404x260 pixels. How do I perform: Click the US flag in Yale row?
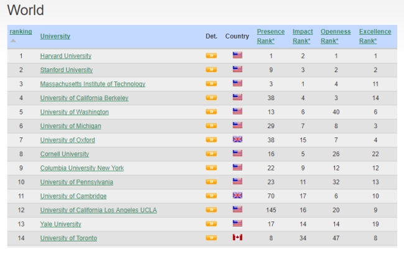tap(237, 223)
